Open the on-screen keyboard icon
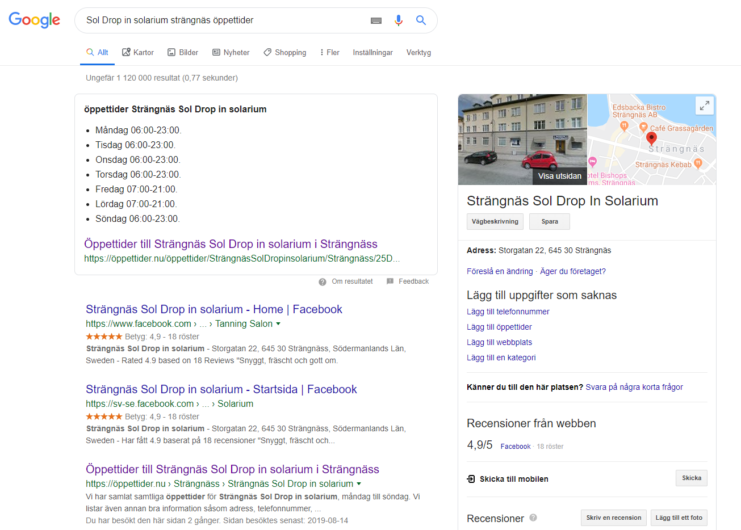Image resolution: width=741 pixels, height=530 pixels. [376, 20]
